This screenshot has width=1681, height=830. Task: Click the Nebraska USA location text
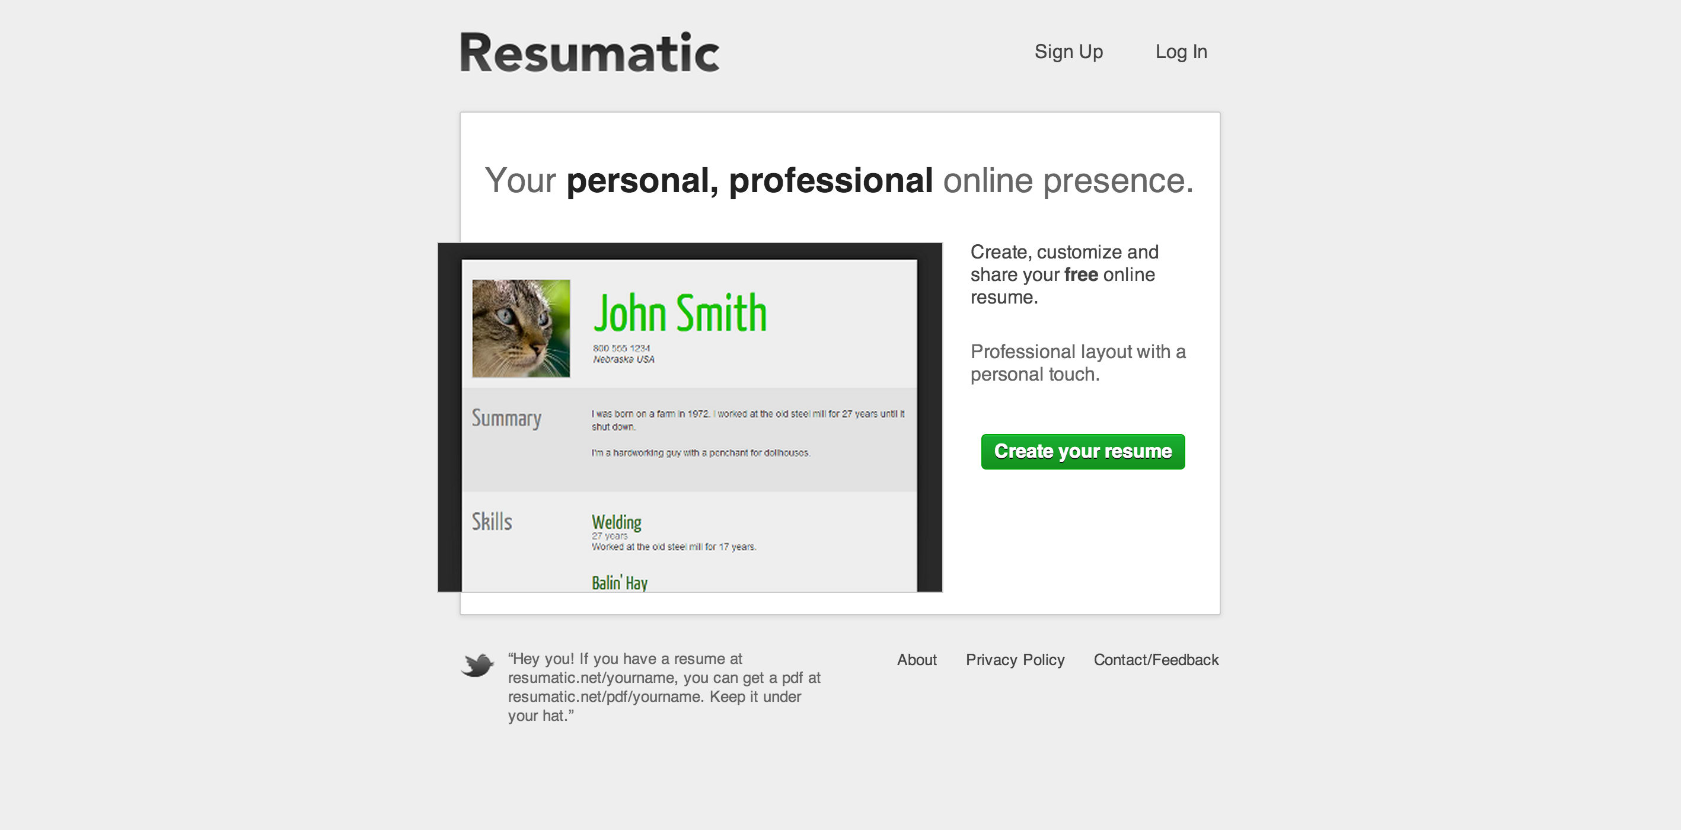(623, 359)
